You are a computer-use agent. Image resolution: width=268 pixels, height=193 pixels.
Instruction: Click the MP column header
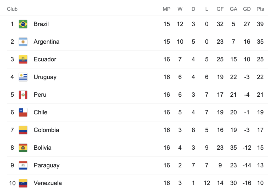[x=166, y=9]
